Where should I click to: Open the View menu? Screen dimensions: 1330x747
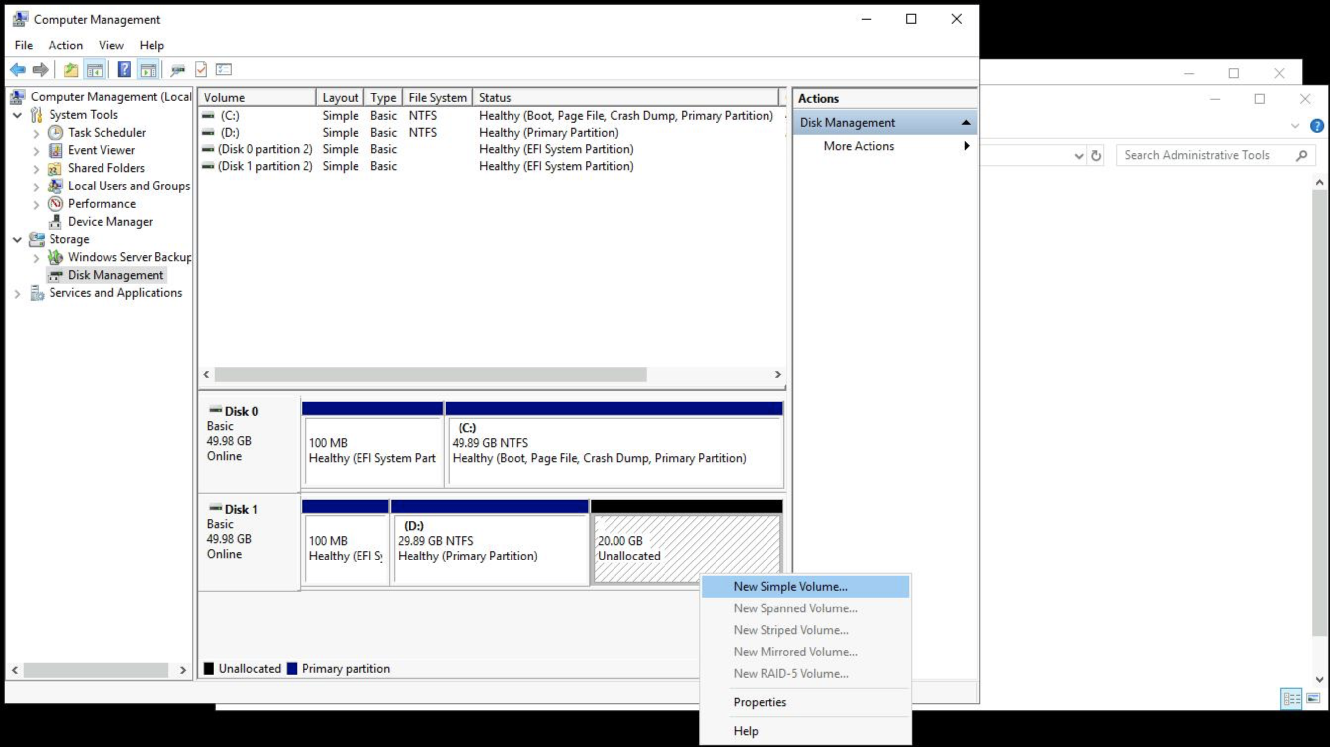click(x=111, y=46)
